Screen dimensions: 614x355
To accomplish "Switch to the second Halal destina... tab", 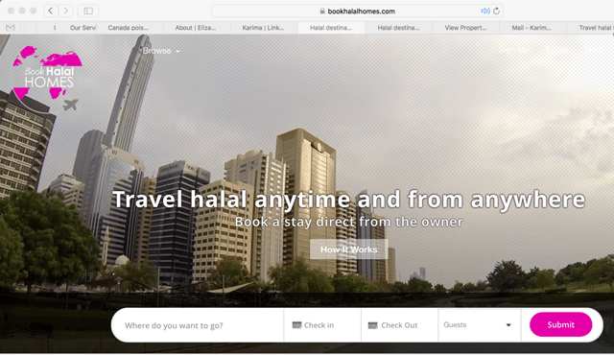I will (398, 28).
